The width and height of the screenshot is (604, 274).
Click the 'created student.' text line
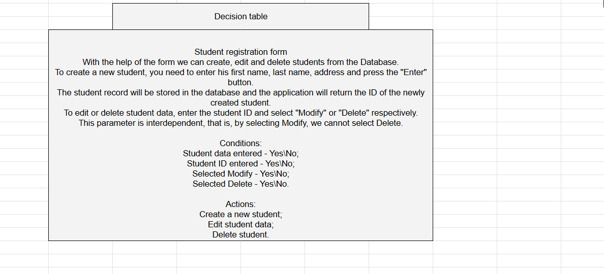click(x=240, y=102)
